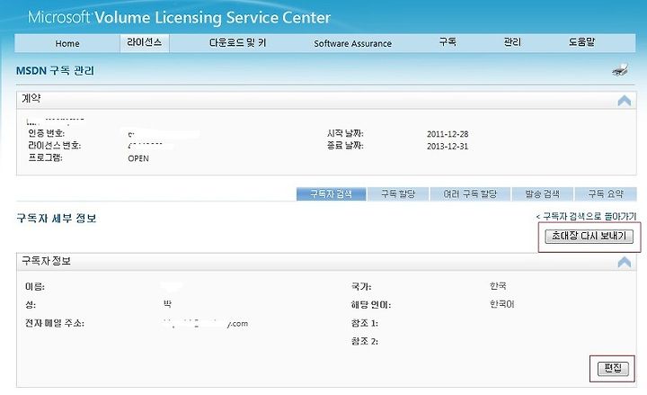Click the 참조 1 label

(x=364, y=323)
